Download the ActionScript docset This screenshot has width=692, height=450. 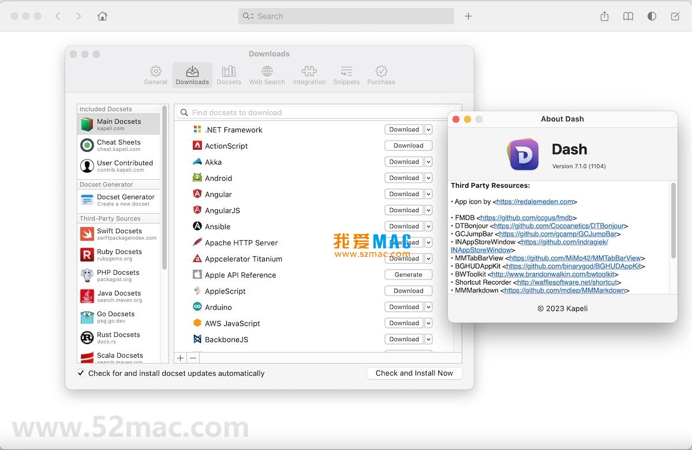click(408, 145)
